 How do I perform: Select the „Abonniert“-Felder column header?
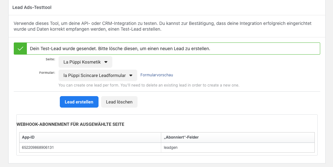(x=238, y=137)
